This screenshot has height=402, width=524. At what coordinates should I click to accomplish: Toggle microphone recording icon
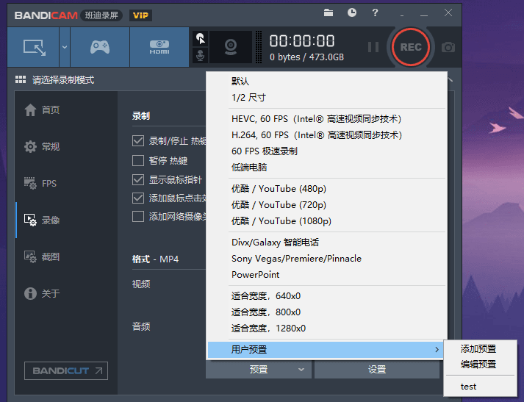(x=200, y=55)
